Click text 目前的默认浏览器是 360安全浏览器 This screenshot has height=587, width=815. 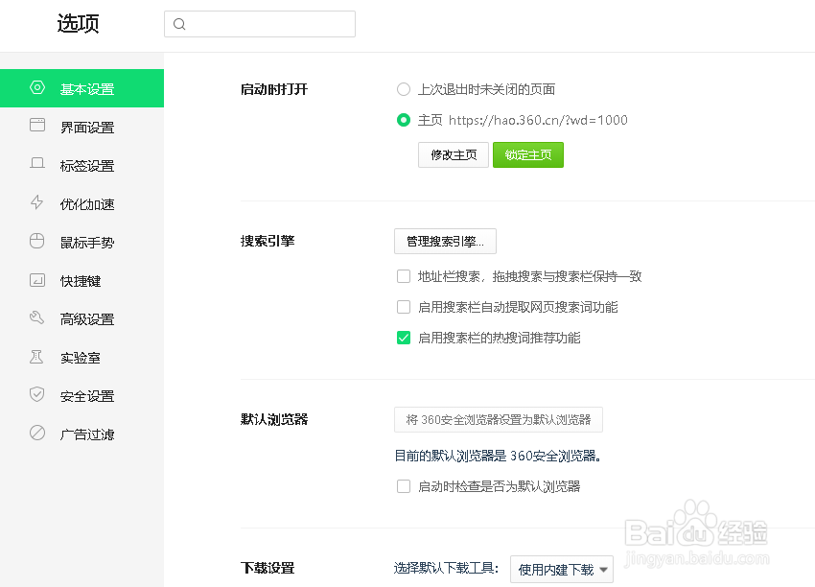(x=498, y=456)
